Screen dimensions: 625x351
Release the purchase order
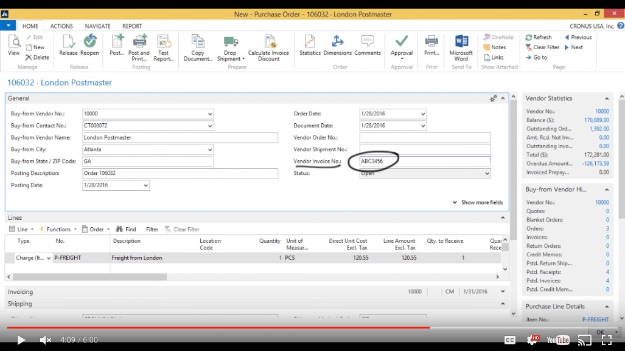pyautogui.click(x=68, y=46)
